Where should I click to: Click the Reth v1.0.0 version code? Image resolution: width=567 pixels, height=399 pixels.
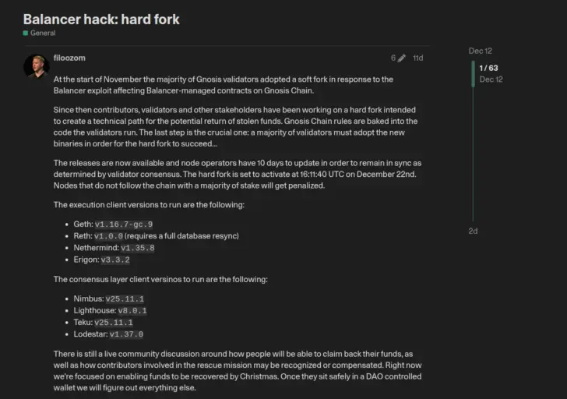pos(109,236)
